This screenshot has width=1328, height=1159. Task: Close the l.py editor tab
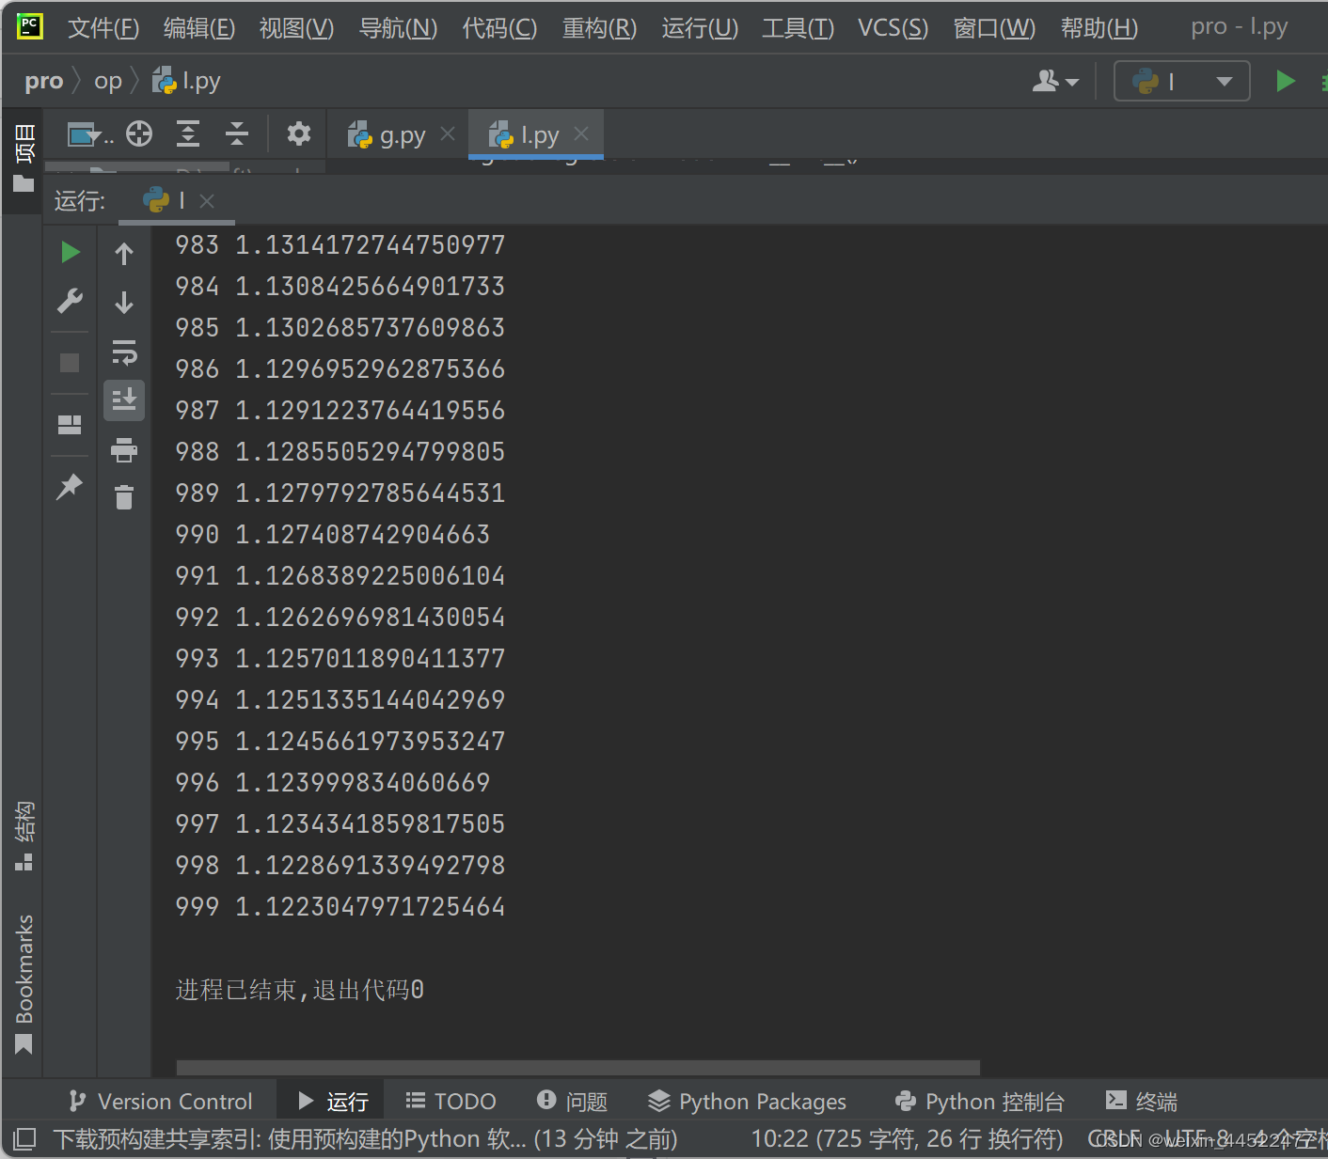581,134
